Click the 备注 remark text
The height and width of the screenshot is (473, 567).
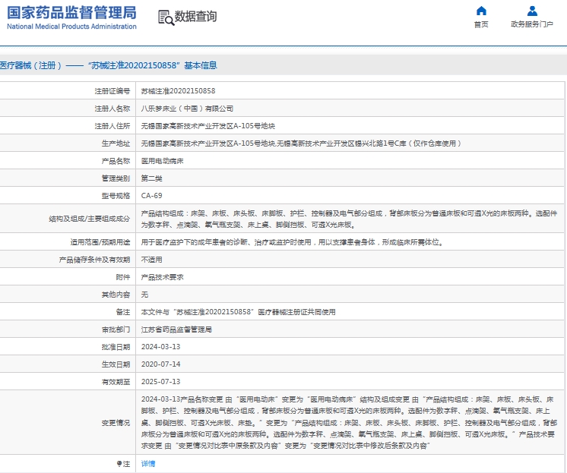click(239, 312)
